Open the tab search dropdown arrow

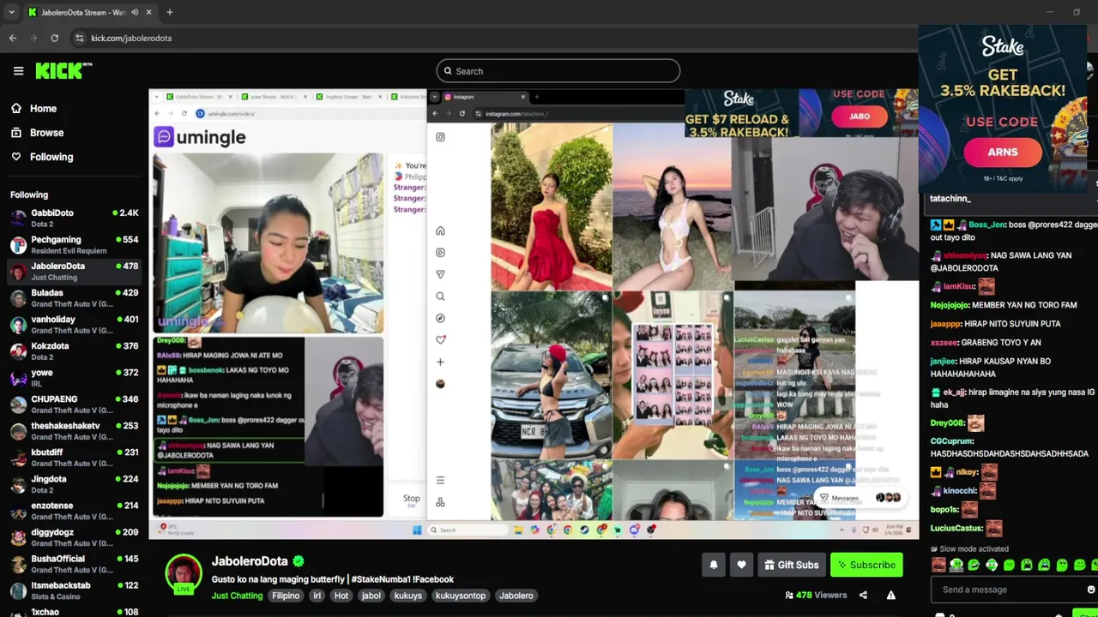point(11,12)
